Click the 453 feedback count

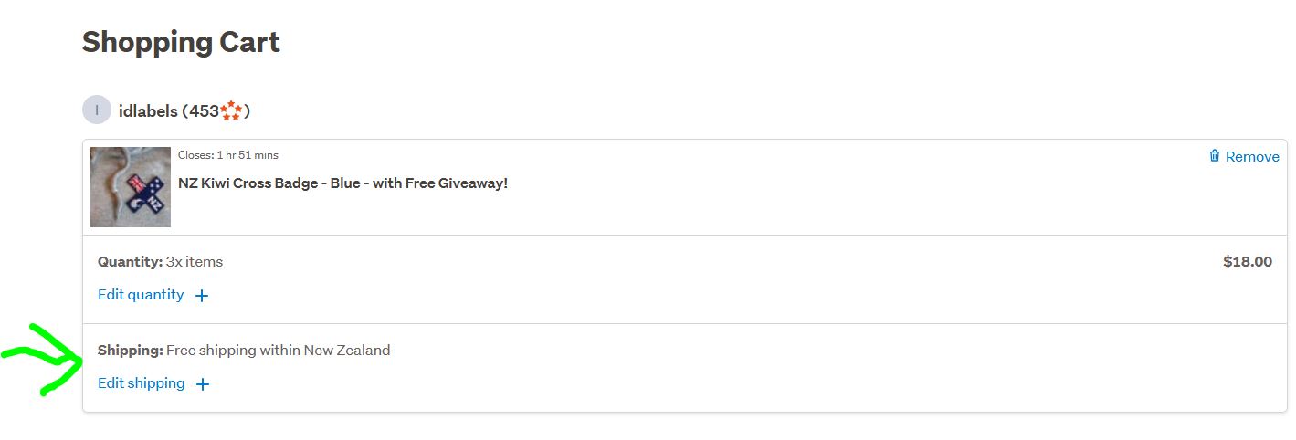(x=204, y=111)
